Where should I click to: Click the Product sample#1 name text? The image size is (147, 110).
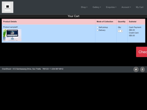11,27
